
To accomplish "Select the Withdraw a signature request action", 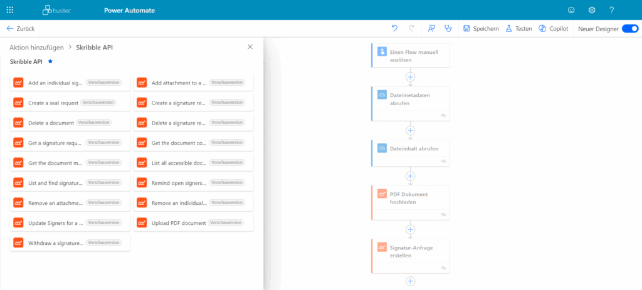I will click(70, 243).
